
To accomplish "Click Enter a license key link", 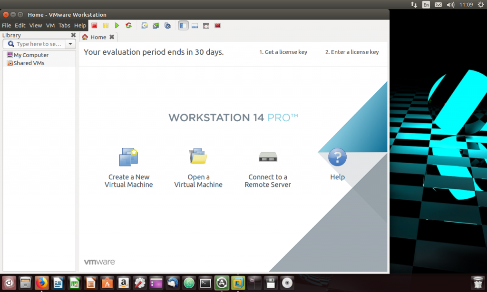I will pos(351,52).
